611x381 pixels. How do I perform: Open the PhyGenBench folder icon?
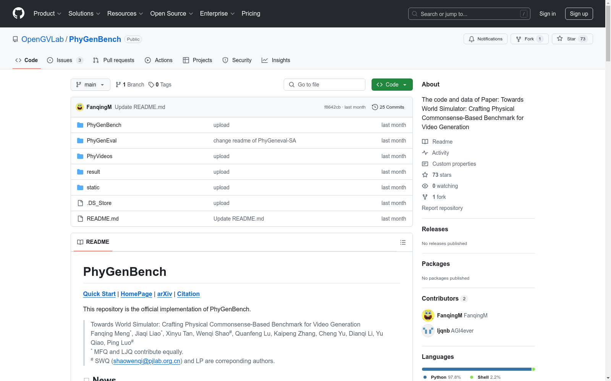pyautogui.click(x=80, y=125)
